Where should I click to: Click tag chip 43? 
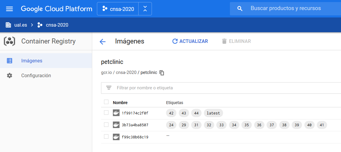[184, 113]
